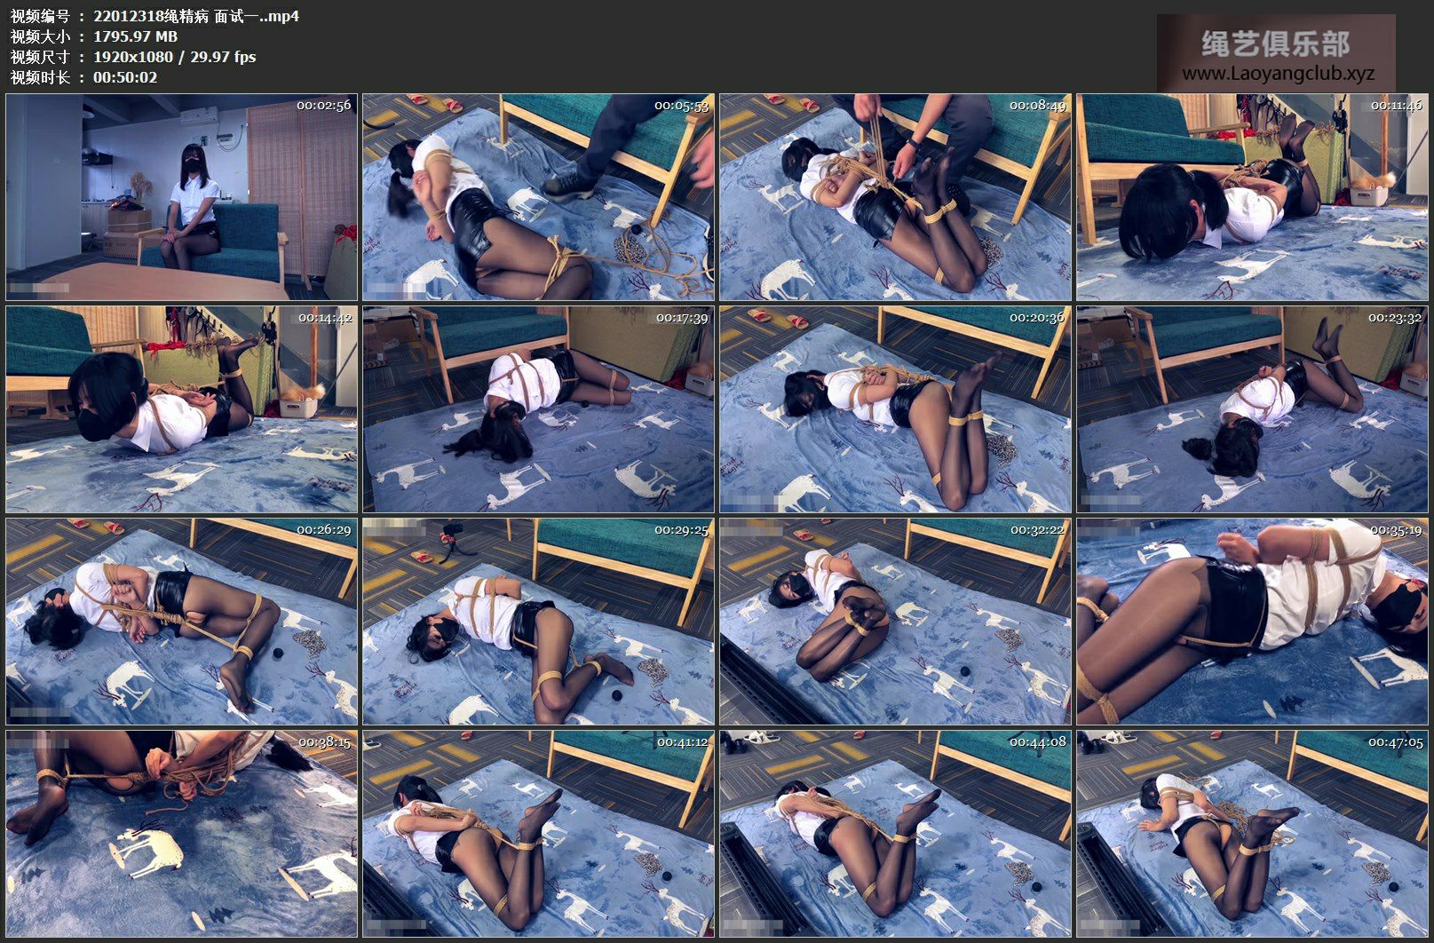Open the final frame timestamped 00:47:05
Screen dimensions: 1434x943
pos(1252,834)
